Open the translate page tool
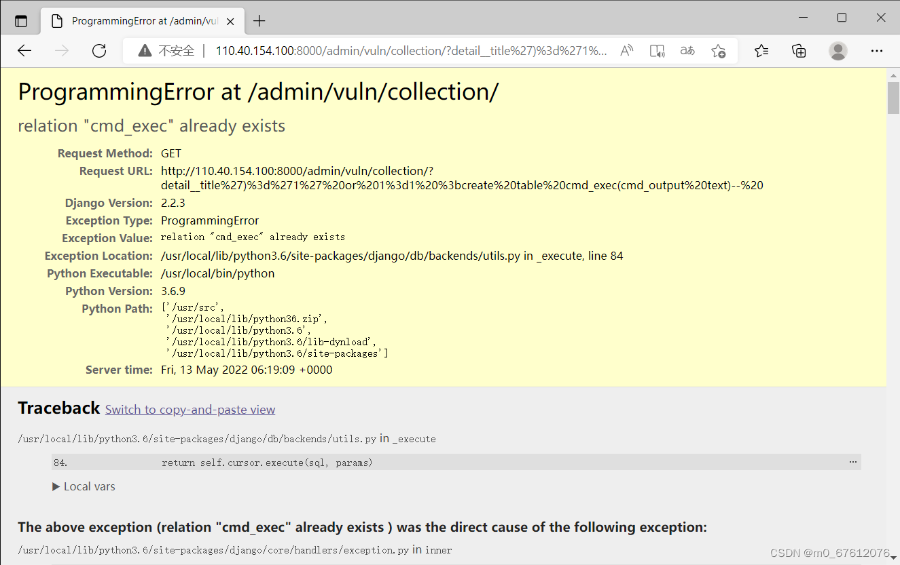Viewport: 900px width, 565px height. (687, 50)
